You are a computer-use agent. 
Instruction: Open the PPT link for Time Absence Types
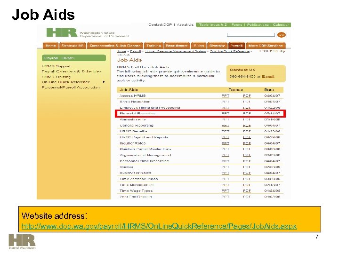(225, 179)
